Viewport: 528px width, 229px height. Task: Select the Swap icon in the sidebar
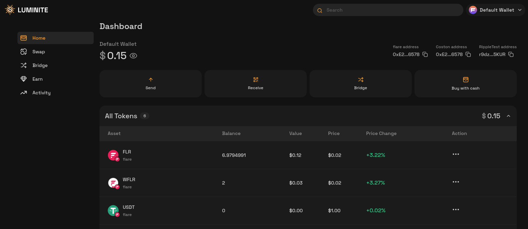tap(24, 51)
